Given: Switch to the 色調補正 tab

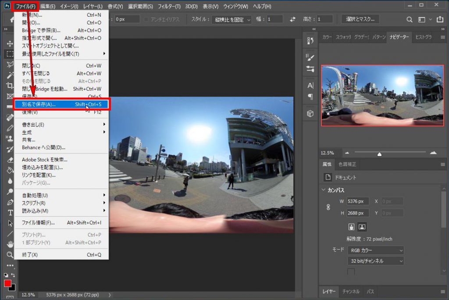Looking at the screenshot, I should click(347, 164).
